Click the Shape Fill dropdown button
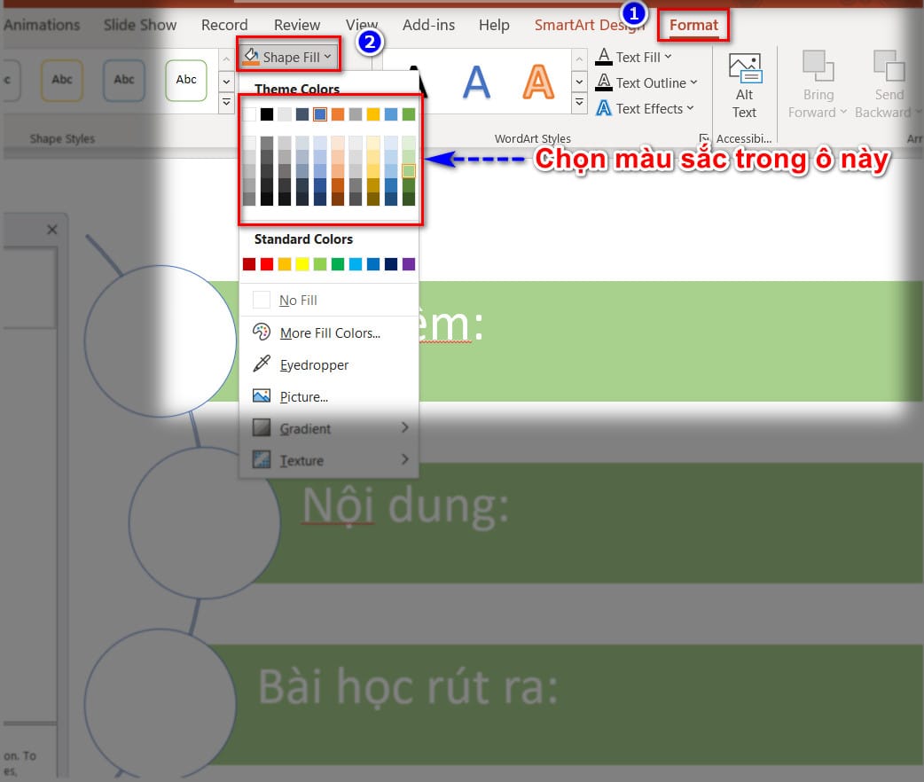 (288, 57)
